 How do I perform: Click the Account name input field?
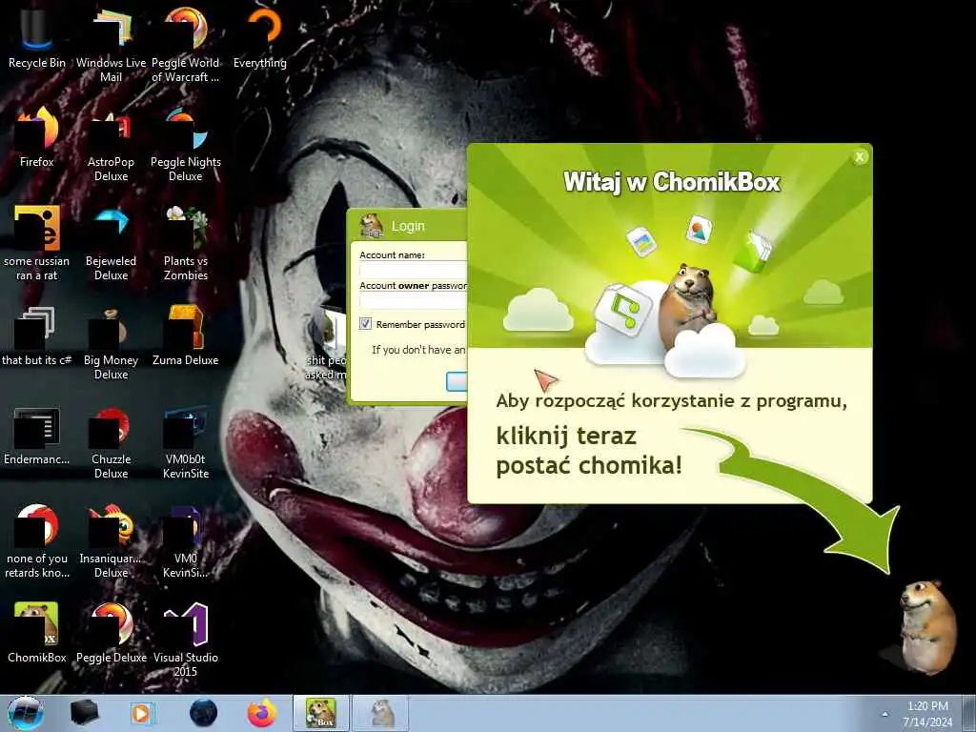(413, 270)
